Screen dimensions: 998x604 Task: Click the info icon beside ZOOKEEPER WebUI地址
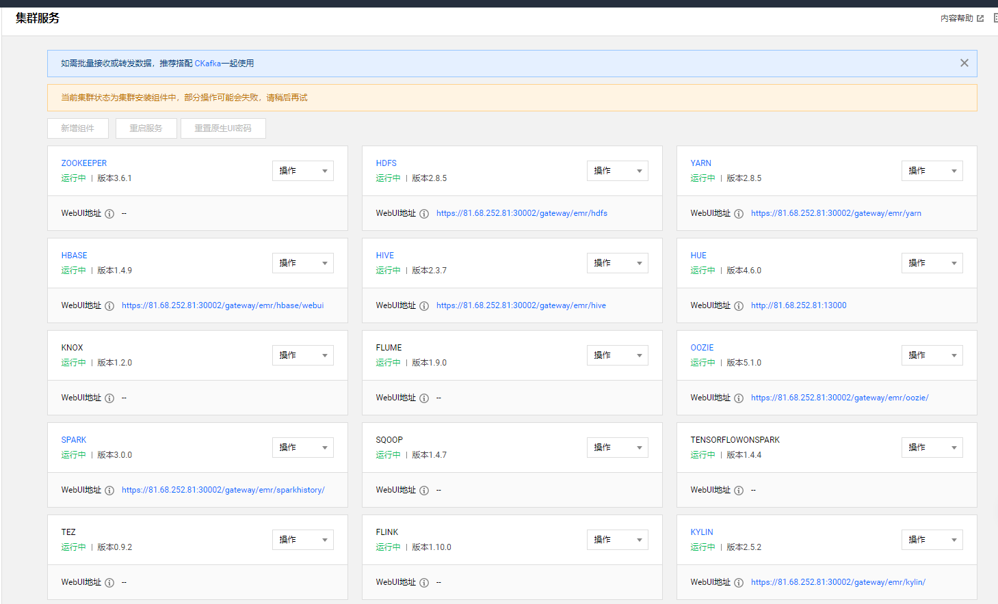pos(109,214)
